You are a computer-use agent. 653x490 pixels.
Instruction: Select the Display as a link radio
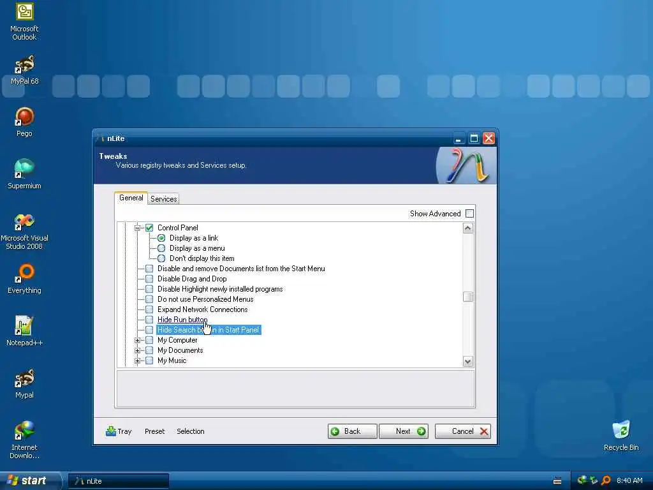pos(161,238)
